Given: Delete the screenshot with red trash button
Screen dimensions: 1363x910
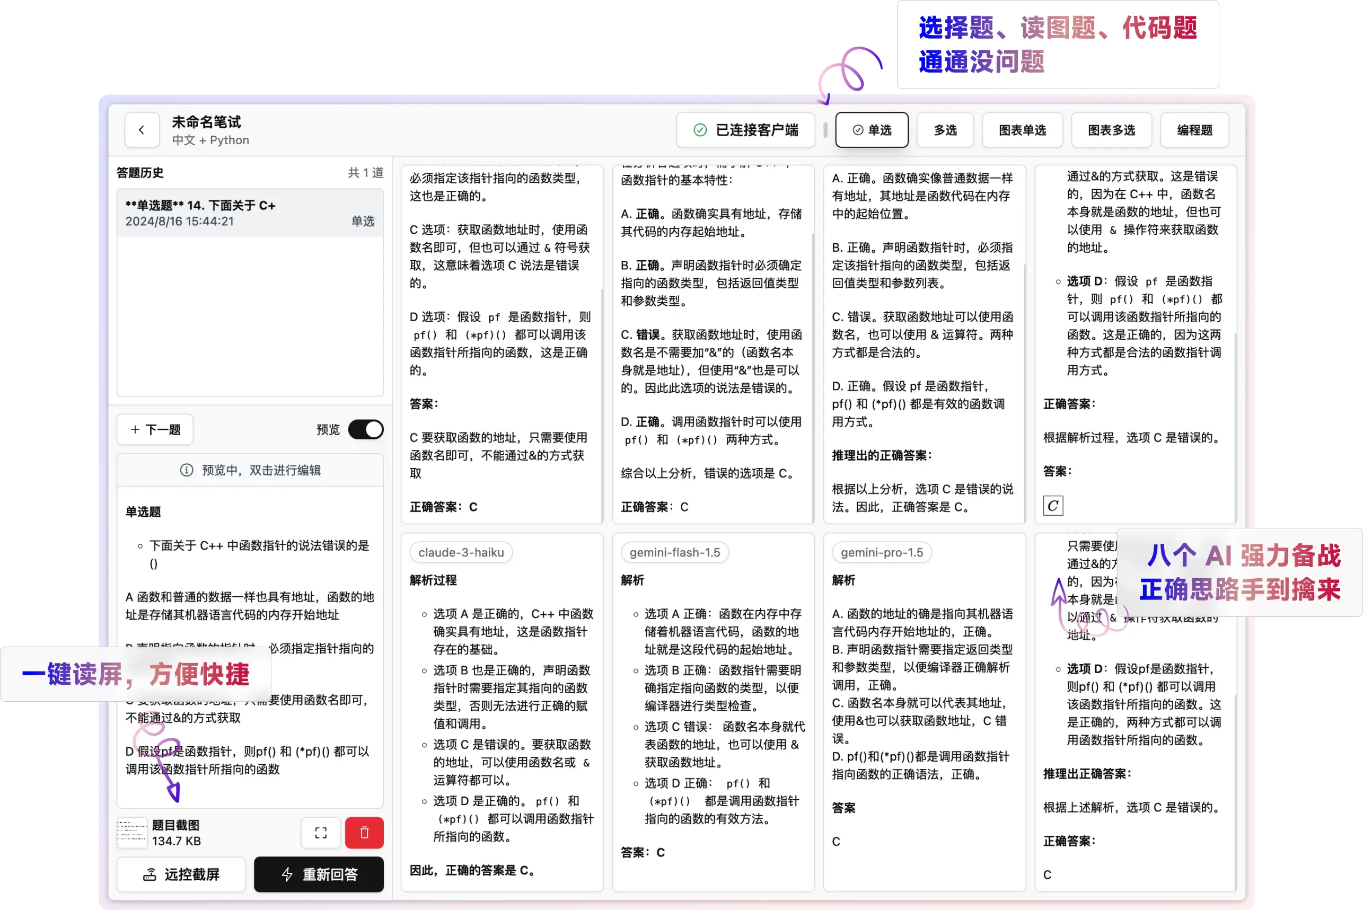Looking at the screenshot, I should point(364,833).
